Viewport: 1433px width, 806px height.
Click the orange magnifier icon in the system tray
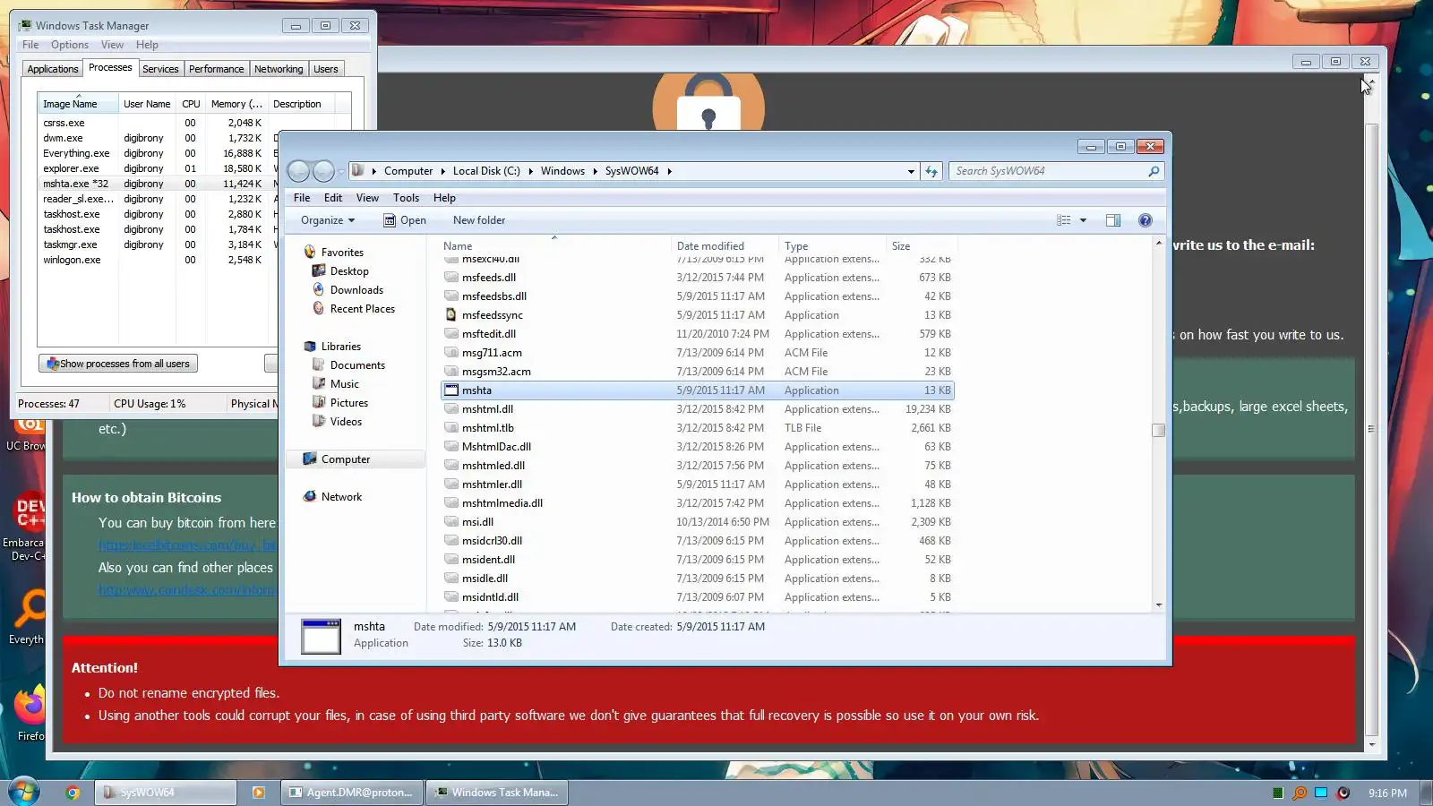pyautogui.click(x=1299, y=793)
